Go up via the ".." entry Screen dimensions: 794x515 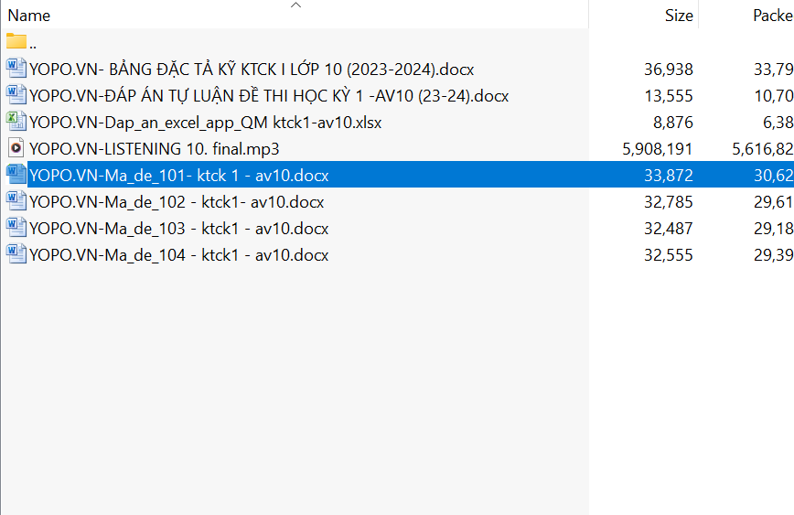[x=33, y=43]
